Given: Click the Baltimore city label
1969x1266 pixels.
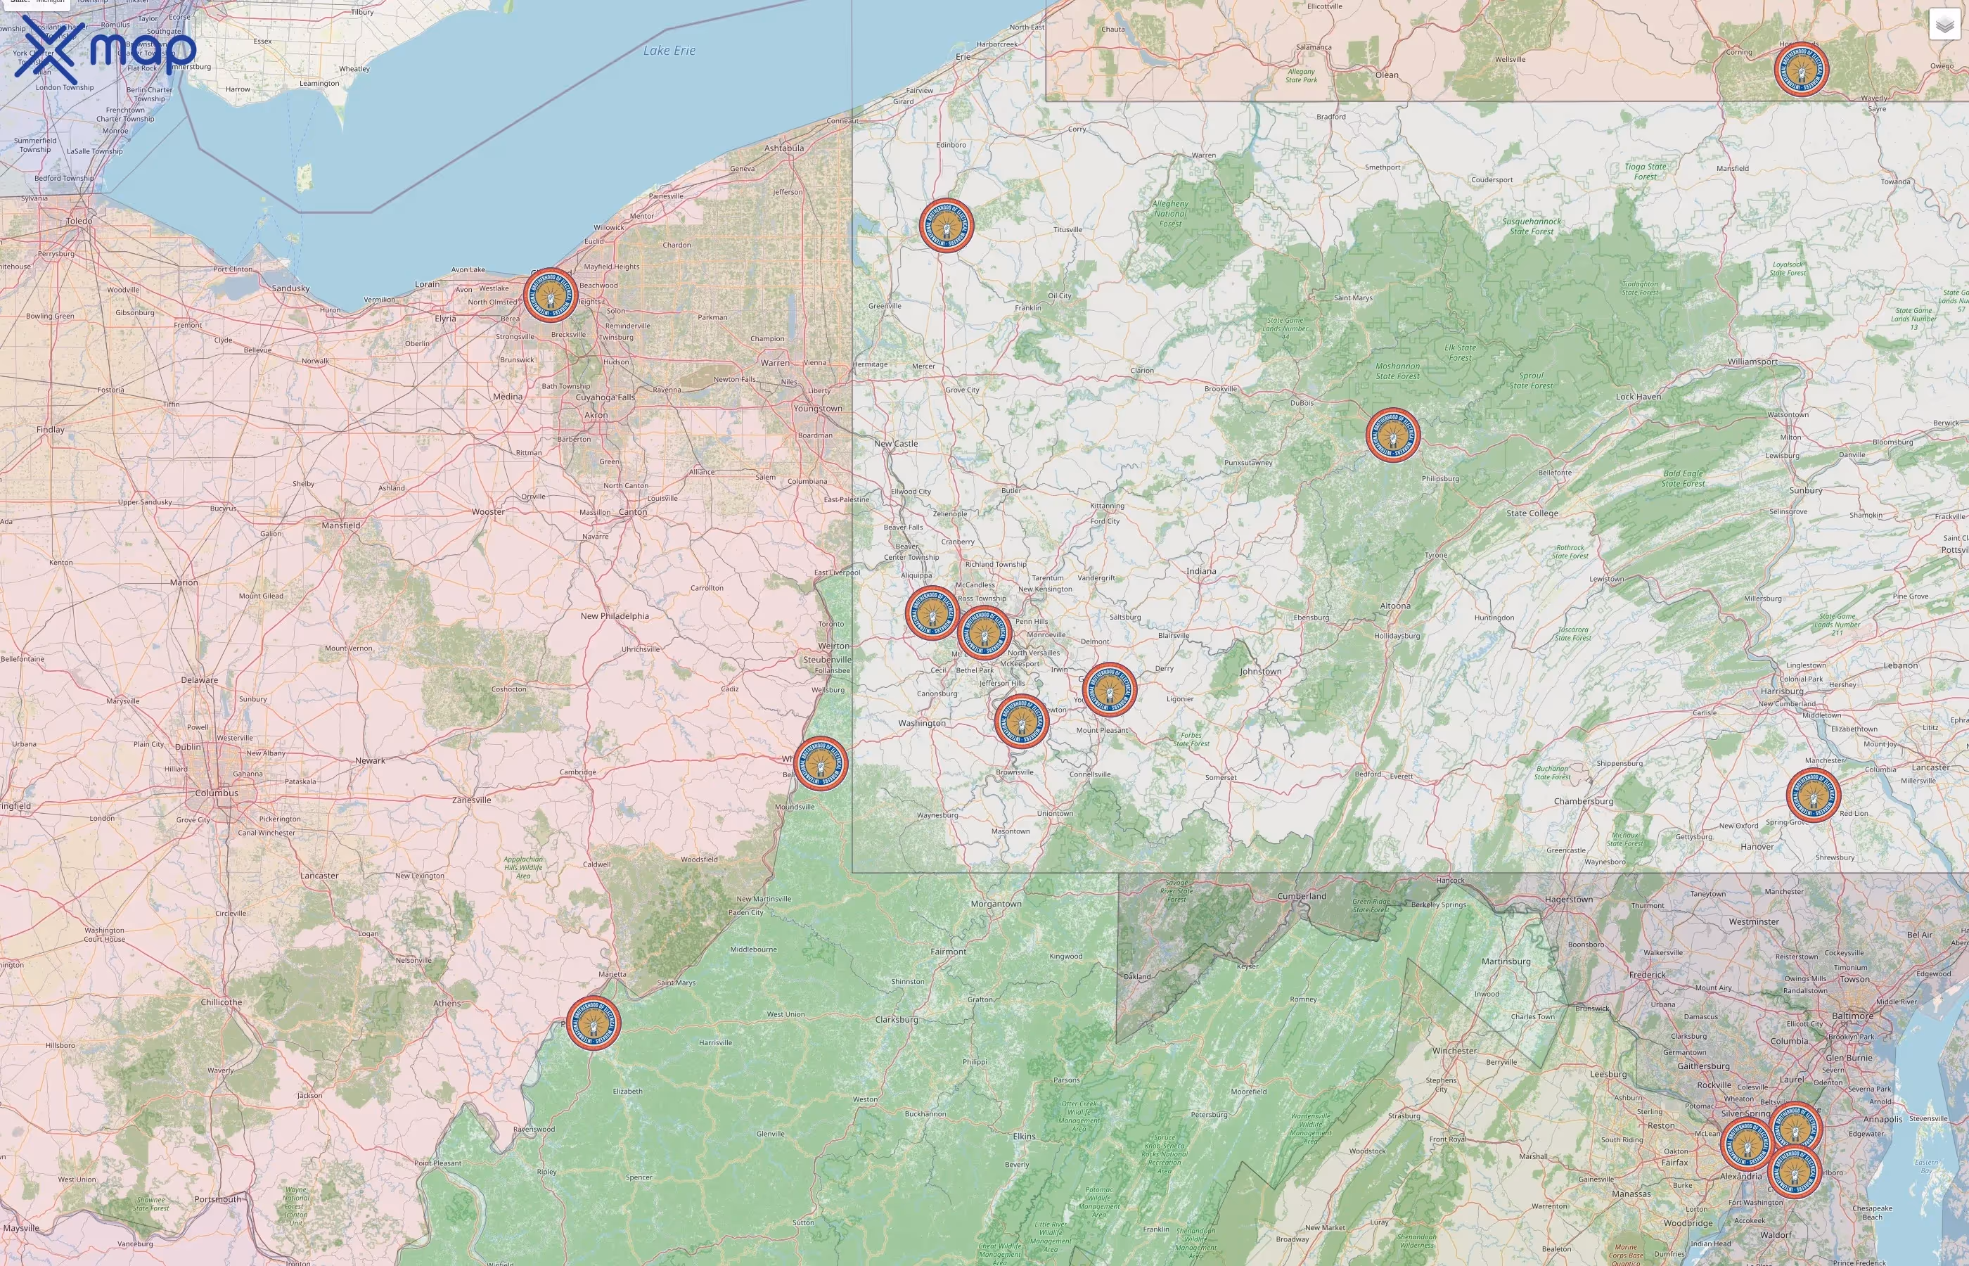Looking at the screenshot, I should [1852, 1016].
